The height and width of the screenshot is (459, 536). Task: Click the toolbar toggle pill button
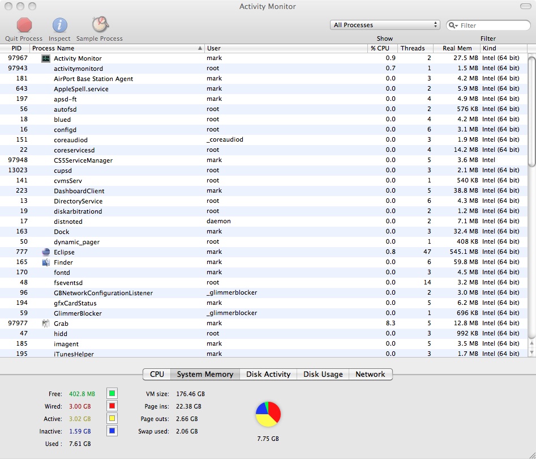click(525, 6)
